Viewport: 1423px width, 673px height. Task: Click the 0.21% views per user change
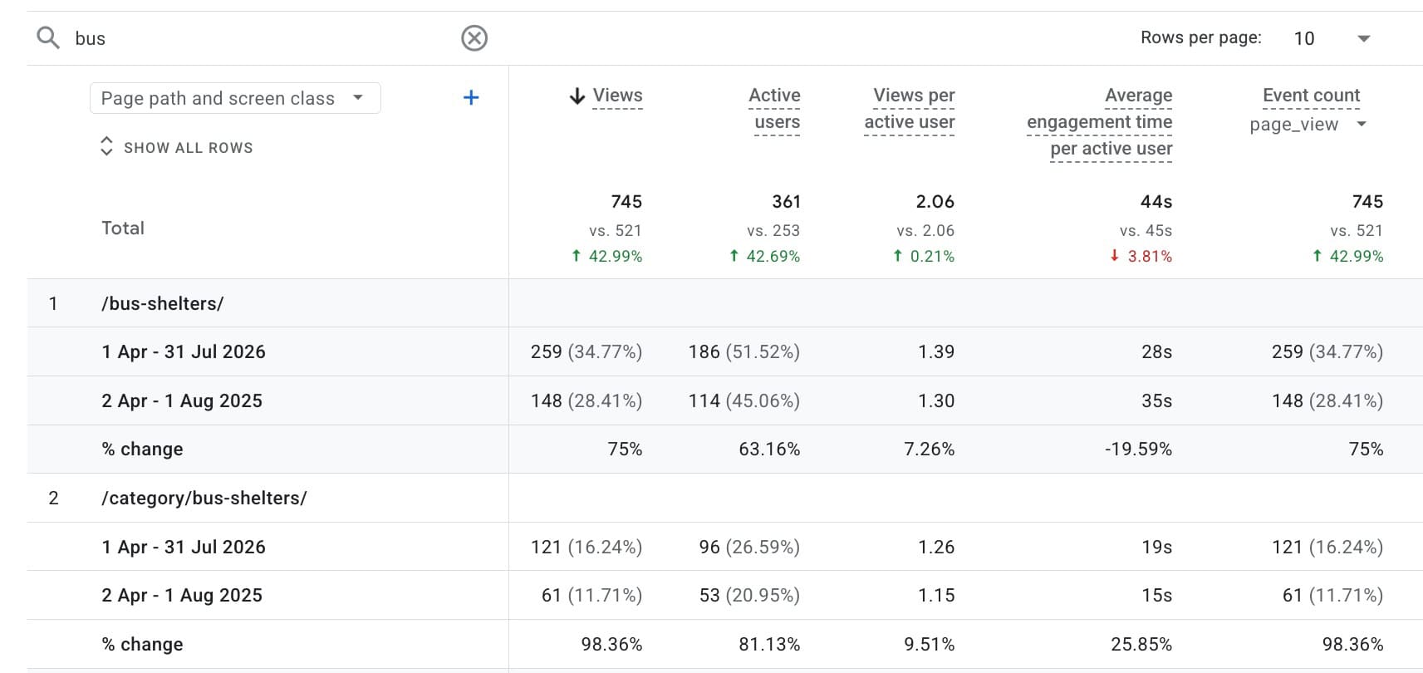click(924, 256)
